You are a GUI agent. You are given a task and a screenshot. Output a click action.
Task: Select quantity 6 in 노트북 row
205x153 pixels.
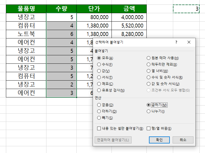coord(61,34)
